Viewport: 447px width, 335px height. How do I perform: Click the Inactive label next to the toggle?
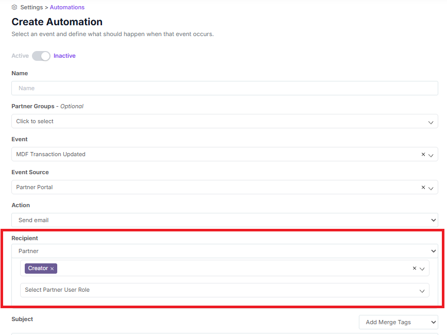click(x=64, y=56)
